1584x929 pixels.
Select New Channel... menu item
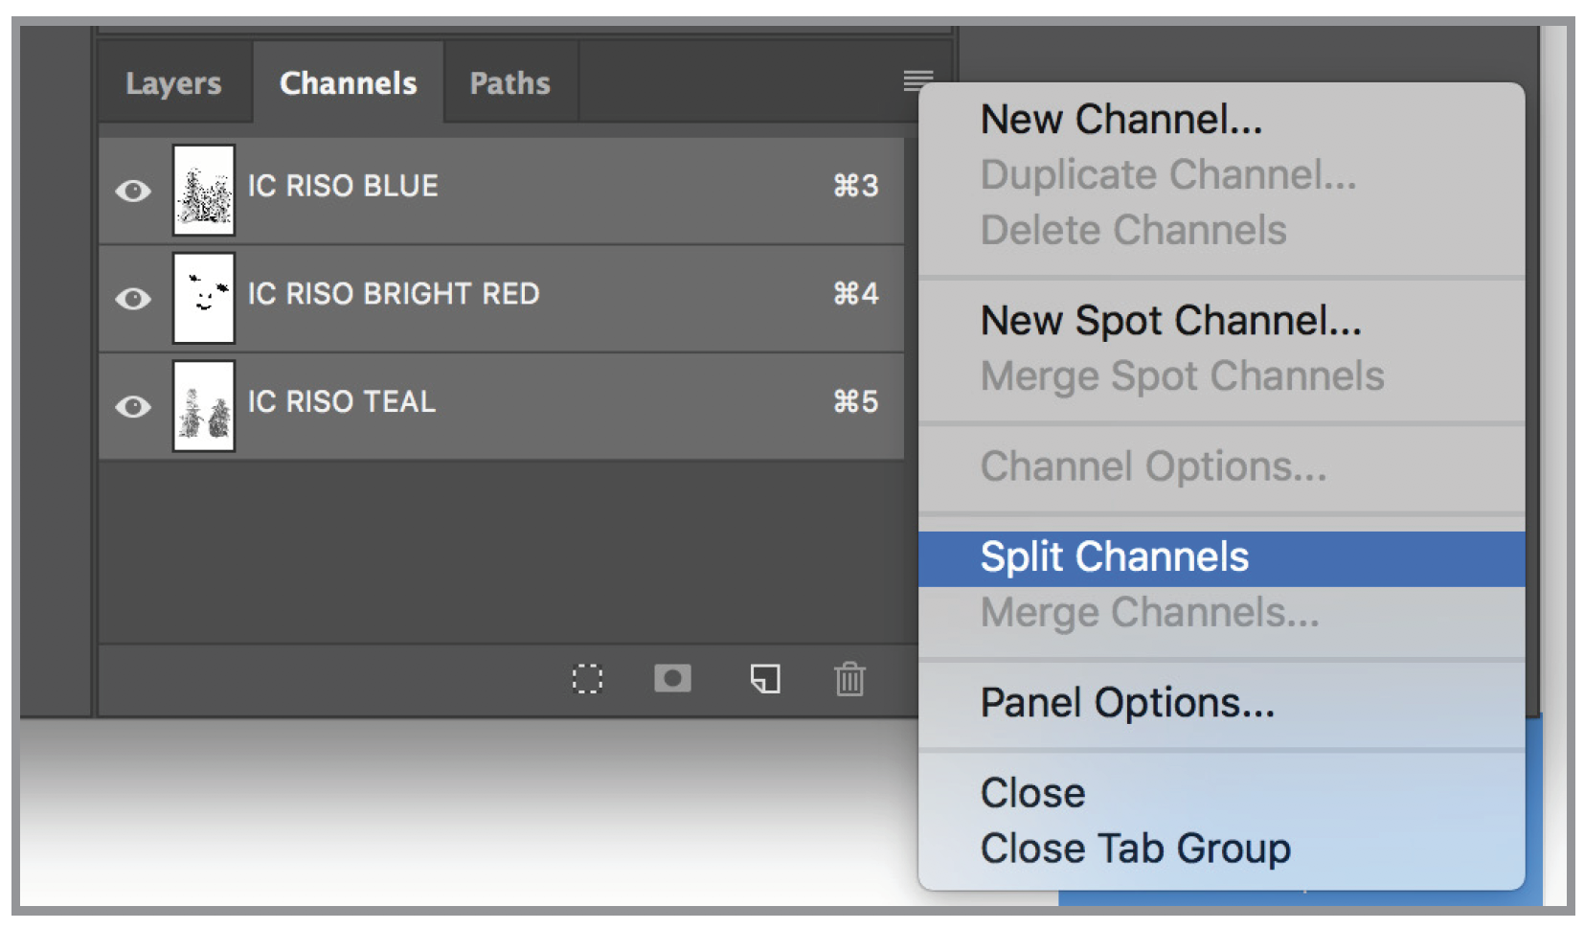pyautogui.click(x=1121, y=120)
